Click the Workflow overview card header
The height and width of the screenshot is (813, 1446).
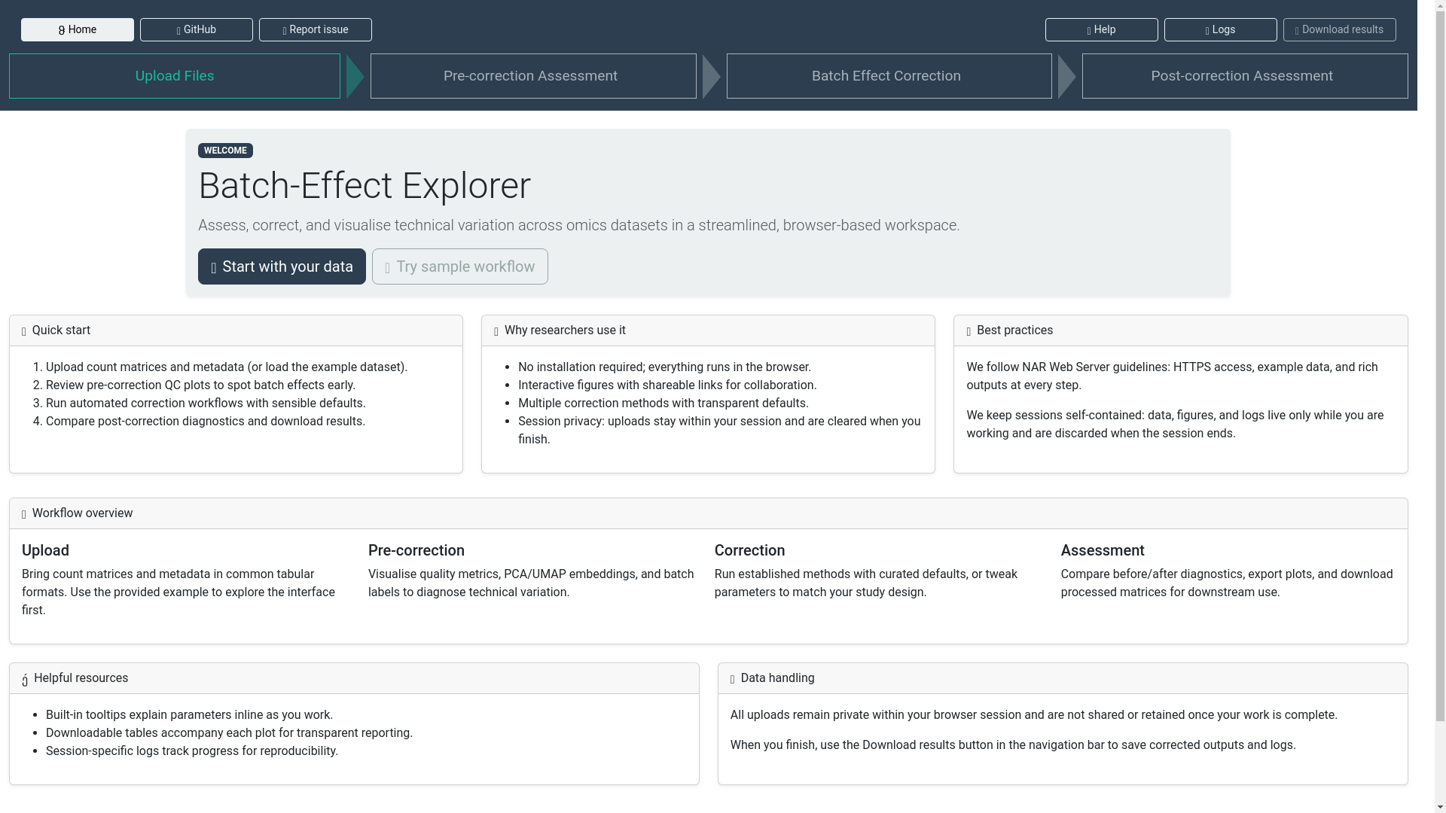tap(708, 513)
